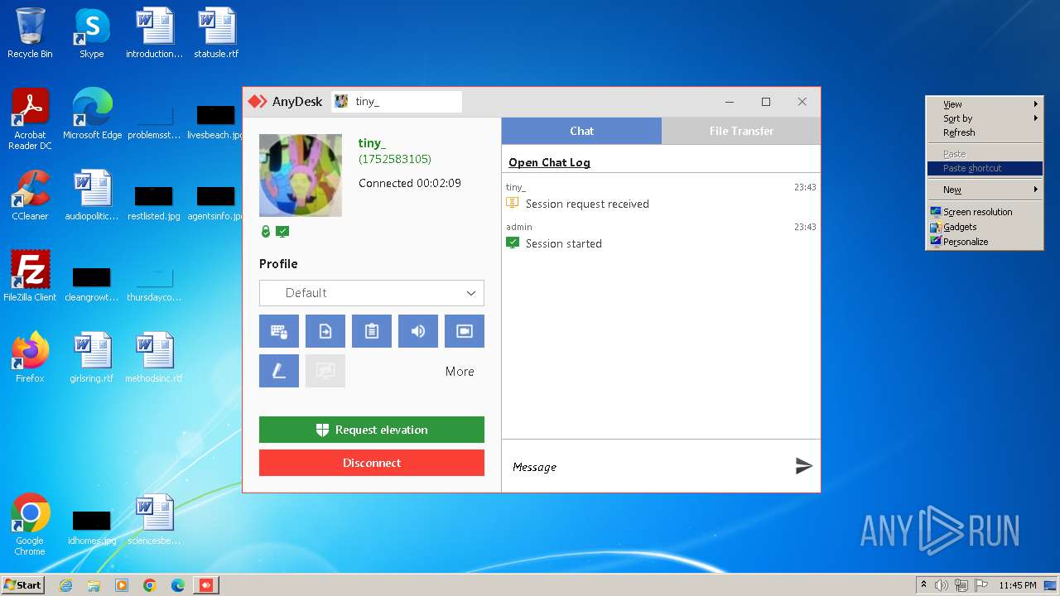Select Acrobat Reader DC desktop shortcut

click(x=30, y=118)
